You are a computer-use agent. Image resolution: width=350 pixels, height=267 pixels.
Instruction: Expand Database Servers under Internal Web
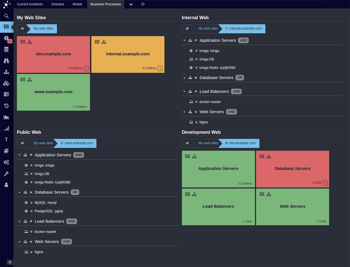click(184, 77)
